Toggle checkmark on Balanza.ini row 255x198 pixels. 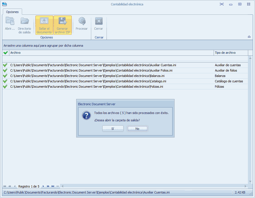click(5, 76)
